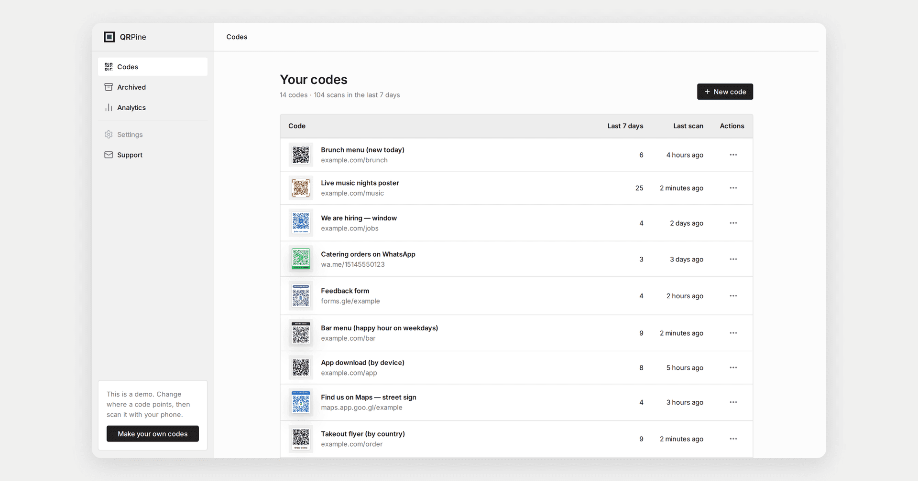Click Make your own codes button
The height and width of the screenshot is (481, 918).
[153, 434]
